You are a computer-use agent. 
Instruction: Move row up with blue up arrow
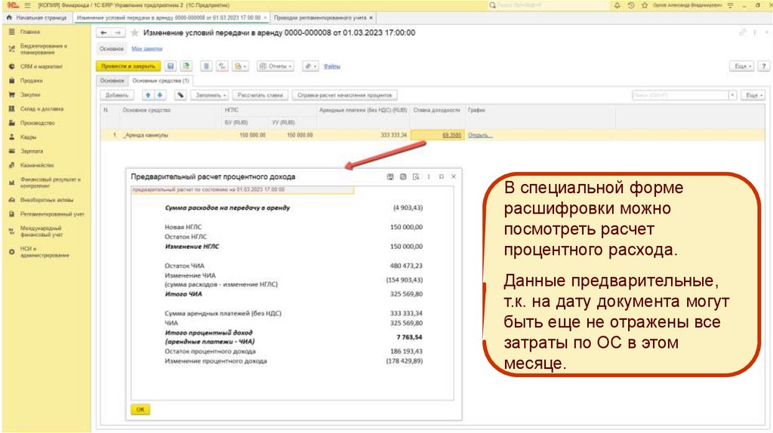point(148,96)
